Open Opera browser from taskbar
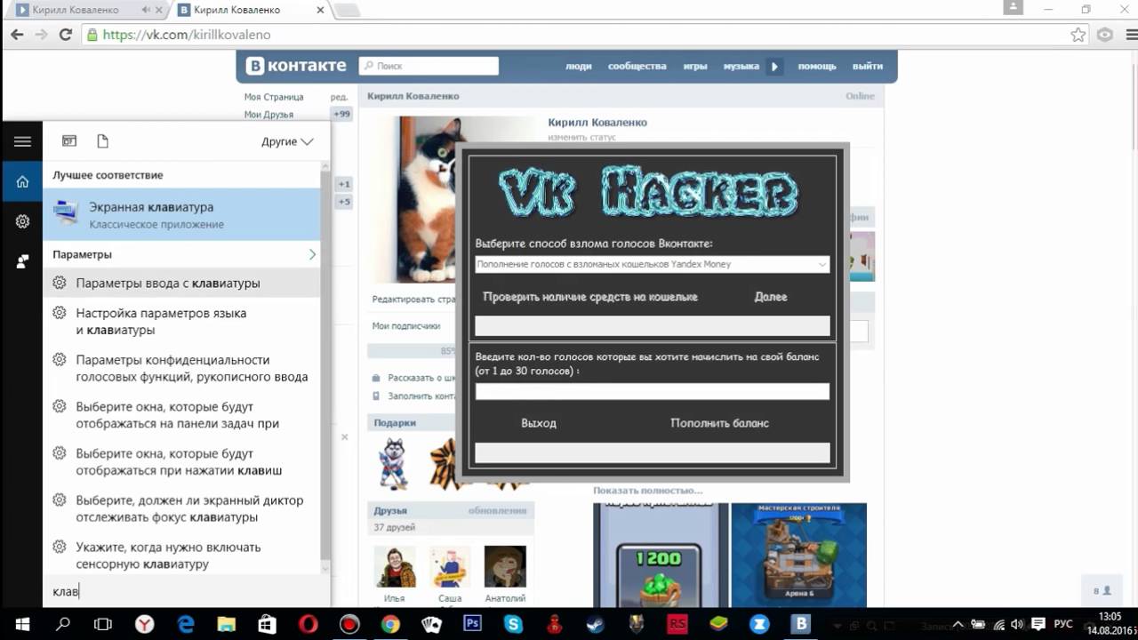 point(308,625)
